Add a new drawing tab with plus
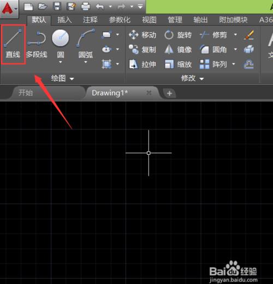This screenshot has height=284, width=273. pyautogui.click(x=169, y=93)
